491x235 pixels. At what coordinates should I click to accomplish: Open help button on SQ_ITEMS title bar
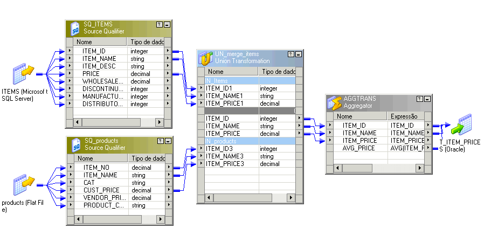(x=159, y=25)
